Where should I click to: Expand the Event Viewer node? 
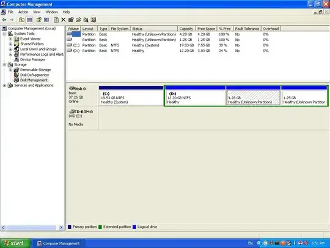point(10,39)
